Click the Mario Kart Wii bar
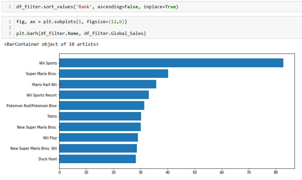The width and height of the screenshot is (302, 180). coord(108,84)
